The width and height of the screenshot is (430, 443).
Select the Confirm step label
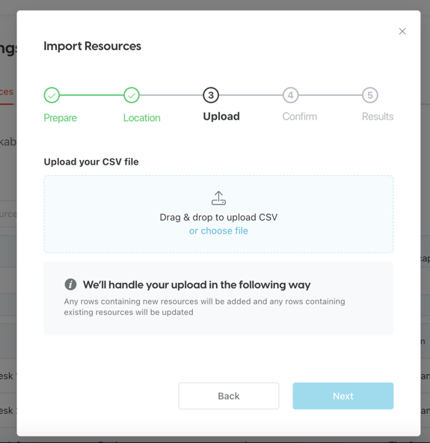point(300,117)
